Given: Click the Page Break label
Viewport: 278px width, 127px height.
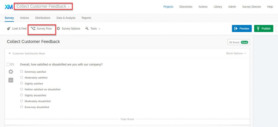Looking at the screenshot, I should [127, 119].
